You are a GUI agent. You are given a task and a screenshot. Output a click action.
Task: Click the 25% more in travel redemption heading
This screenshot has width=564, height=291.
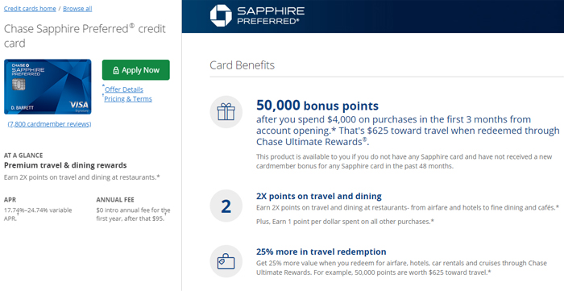pyautogui.click(x=321, y=252)
